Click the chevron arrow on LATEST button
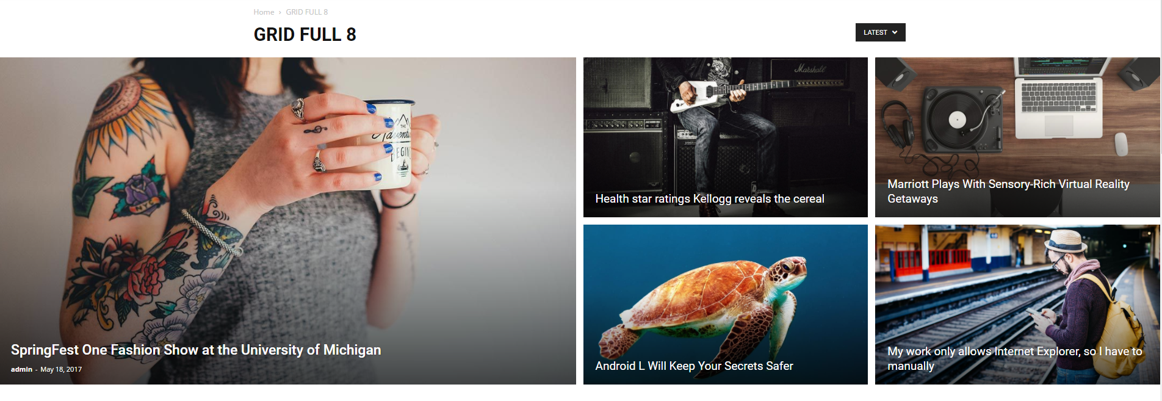 895,32
